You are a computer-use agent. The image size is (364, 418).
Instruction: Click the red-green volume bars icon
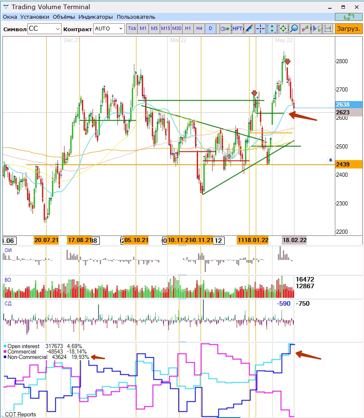tap(305, 29)
